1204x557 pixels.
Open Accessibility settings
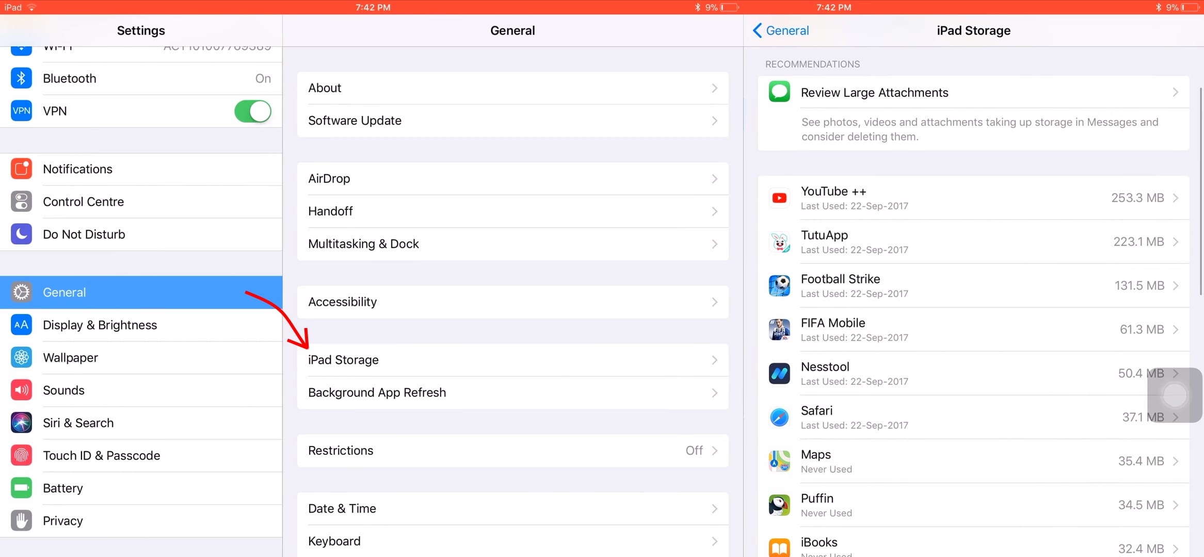click(512, 301)
